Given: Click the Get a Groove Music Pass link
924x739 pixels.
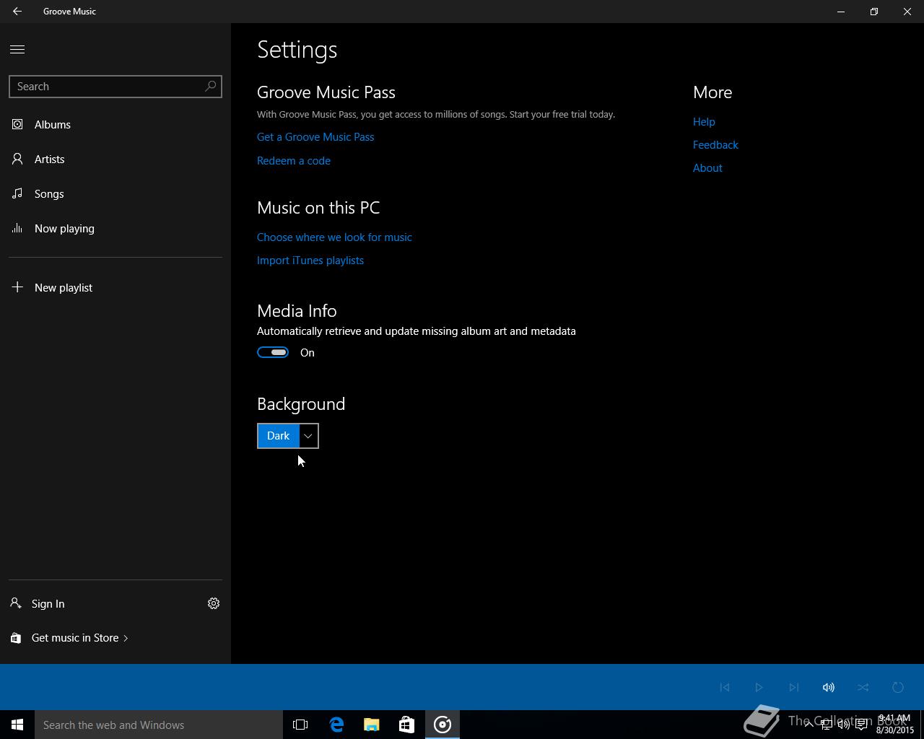Looking at the screenshot, I should coord(315,137).
